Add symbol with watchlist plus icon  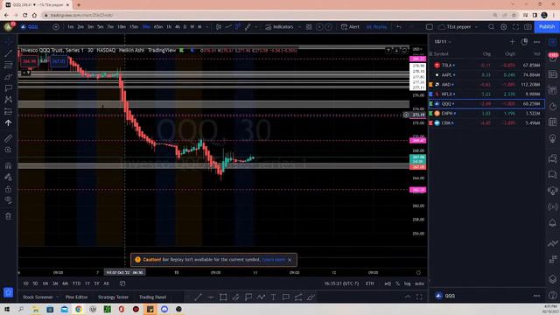[512, 42]
